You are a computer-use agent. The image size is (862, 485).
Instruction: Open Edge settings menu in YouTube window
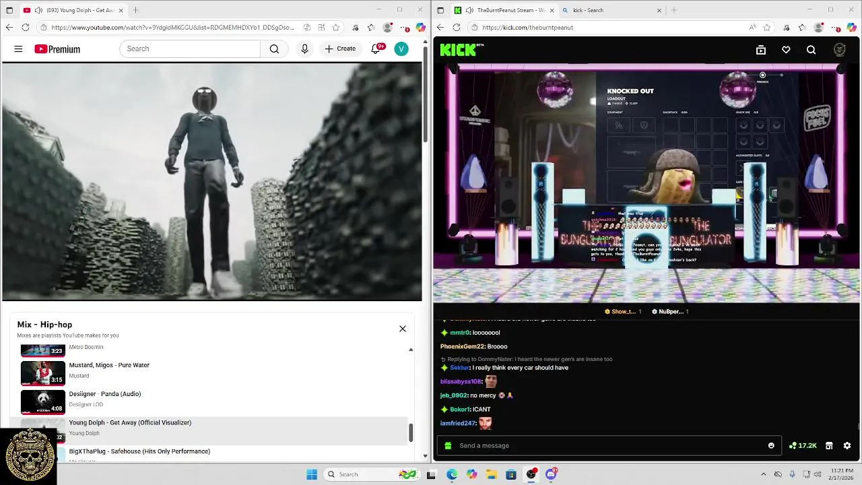point(405,28)
